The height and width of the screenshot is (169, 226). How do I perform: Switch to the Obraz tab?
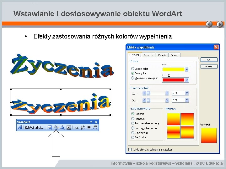point(174,55)
